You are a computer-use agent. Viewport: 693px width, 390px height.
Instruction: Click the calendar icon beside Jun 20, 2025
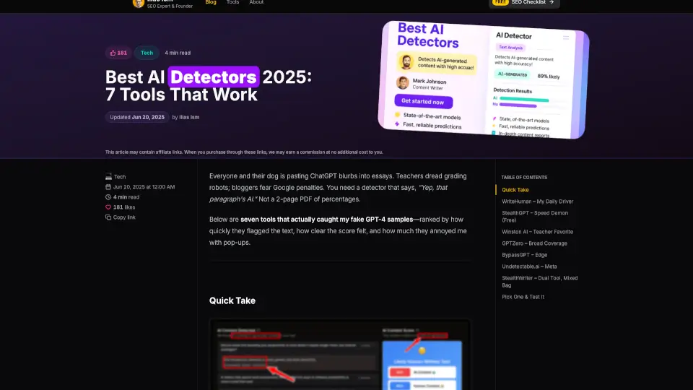coord(108,187)
